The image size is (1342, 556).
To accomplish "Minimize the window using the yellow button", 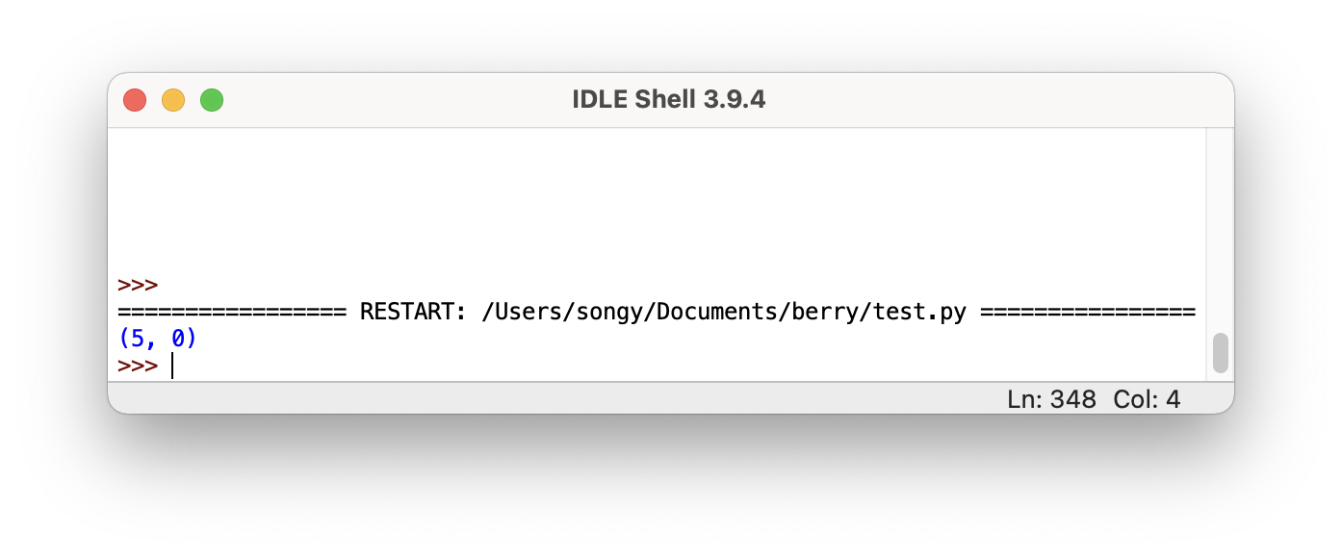I will (173, 99).
